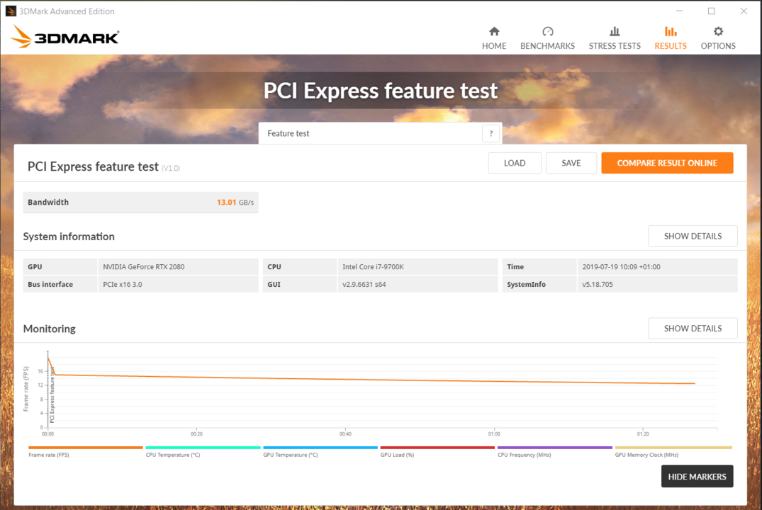Screen dimensions: 762x510
Task: Open the Stress Tests chart icon
Action: 615,32
